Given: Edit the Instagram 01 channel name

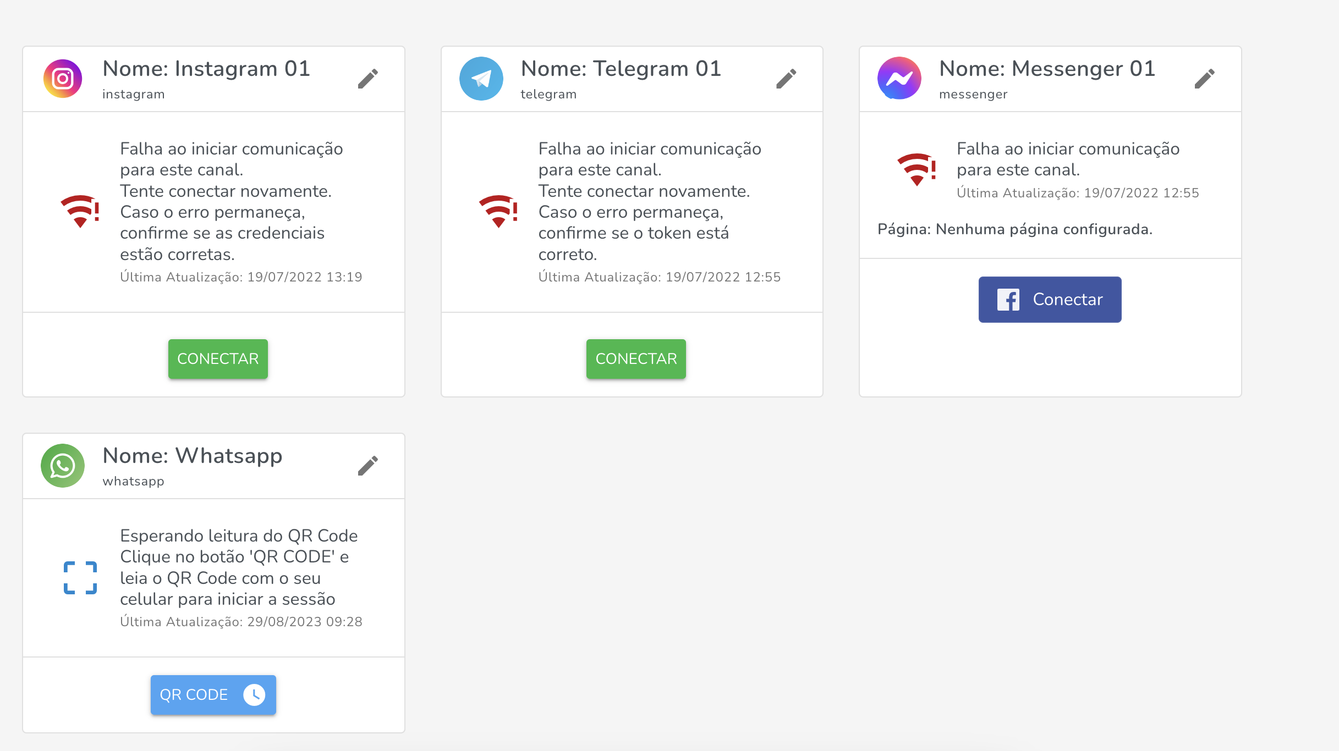Looking at the screenshot, I should (x=368, y=78).
